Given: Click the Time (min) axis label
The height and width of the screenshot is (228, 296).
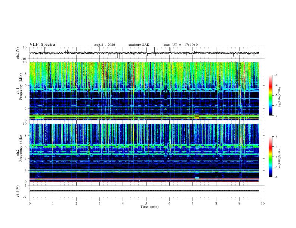Looking at the screenshot, I should click(x=149, y=207).
